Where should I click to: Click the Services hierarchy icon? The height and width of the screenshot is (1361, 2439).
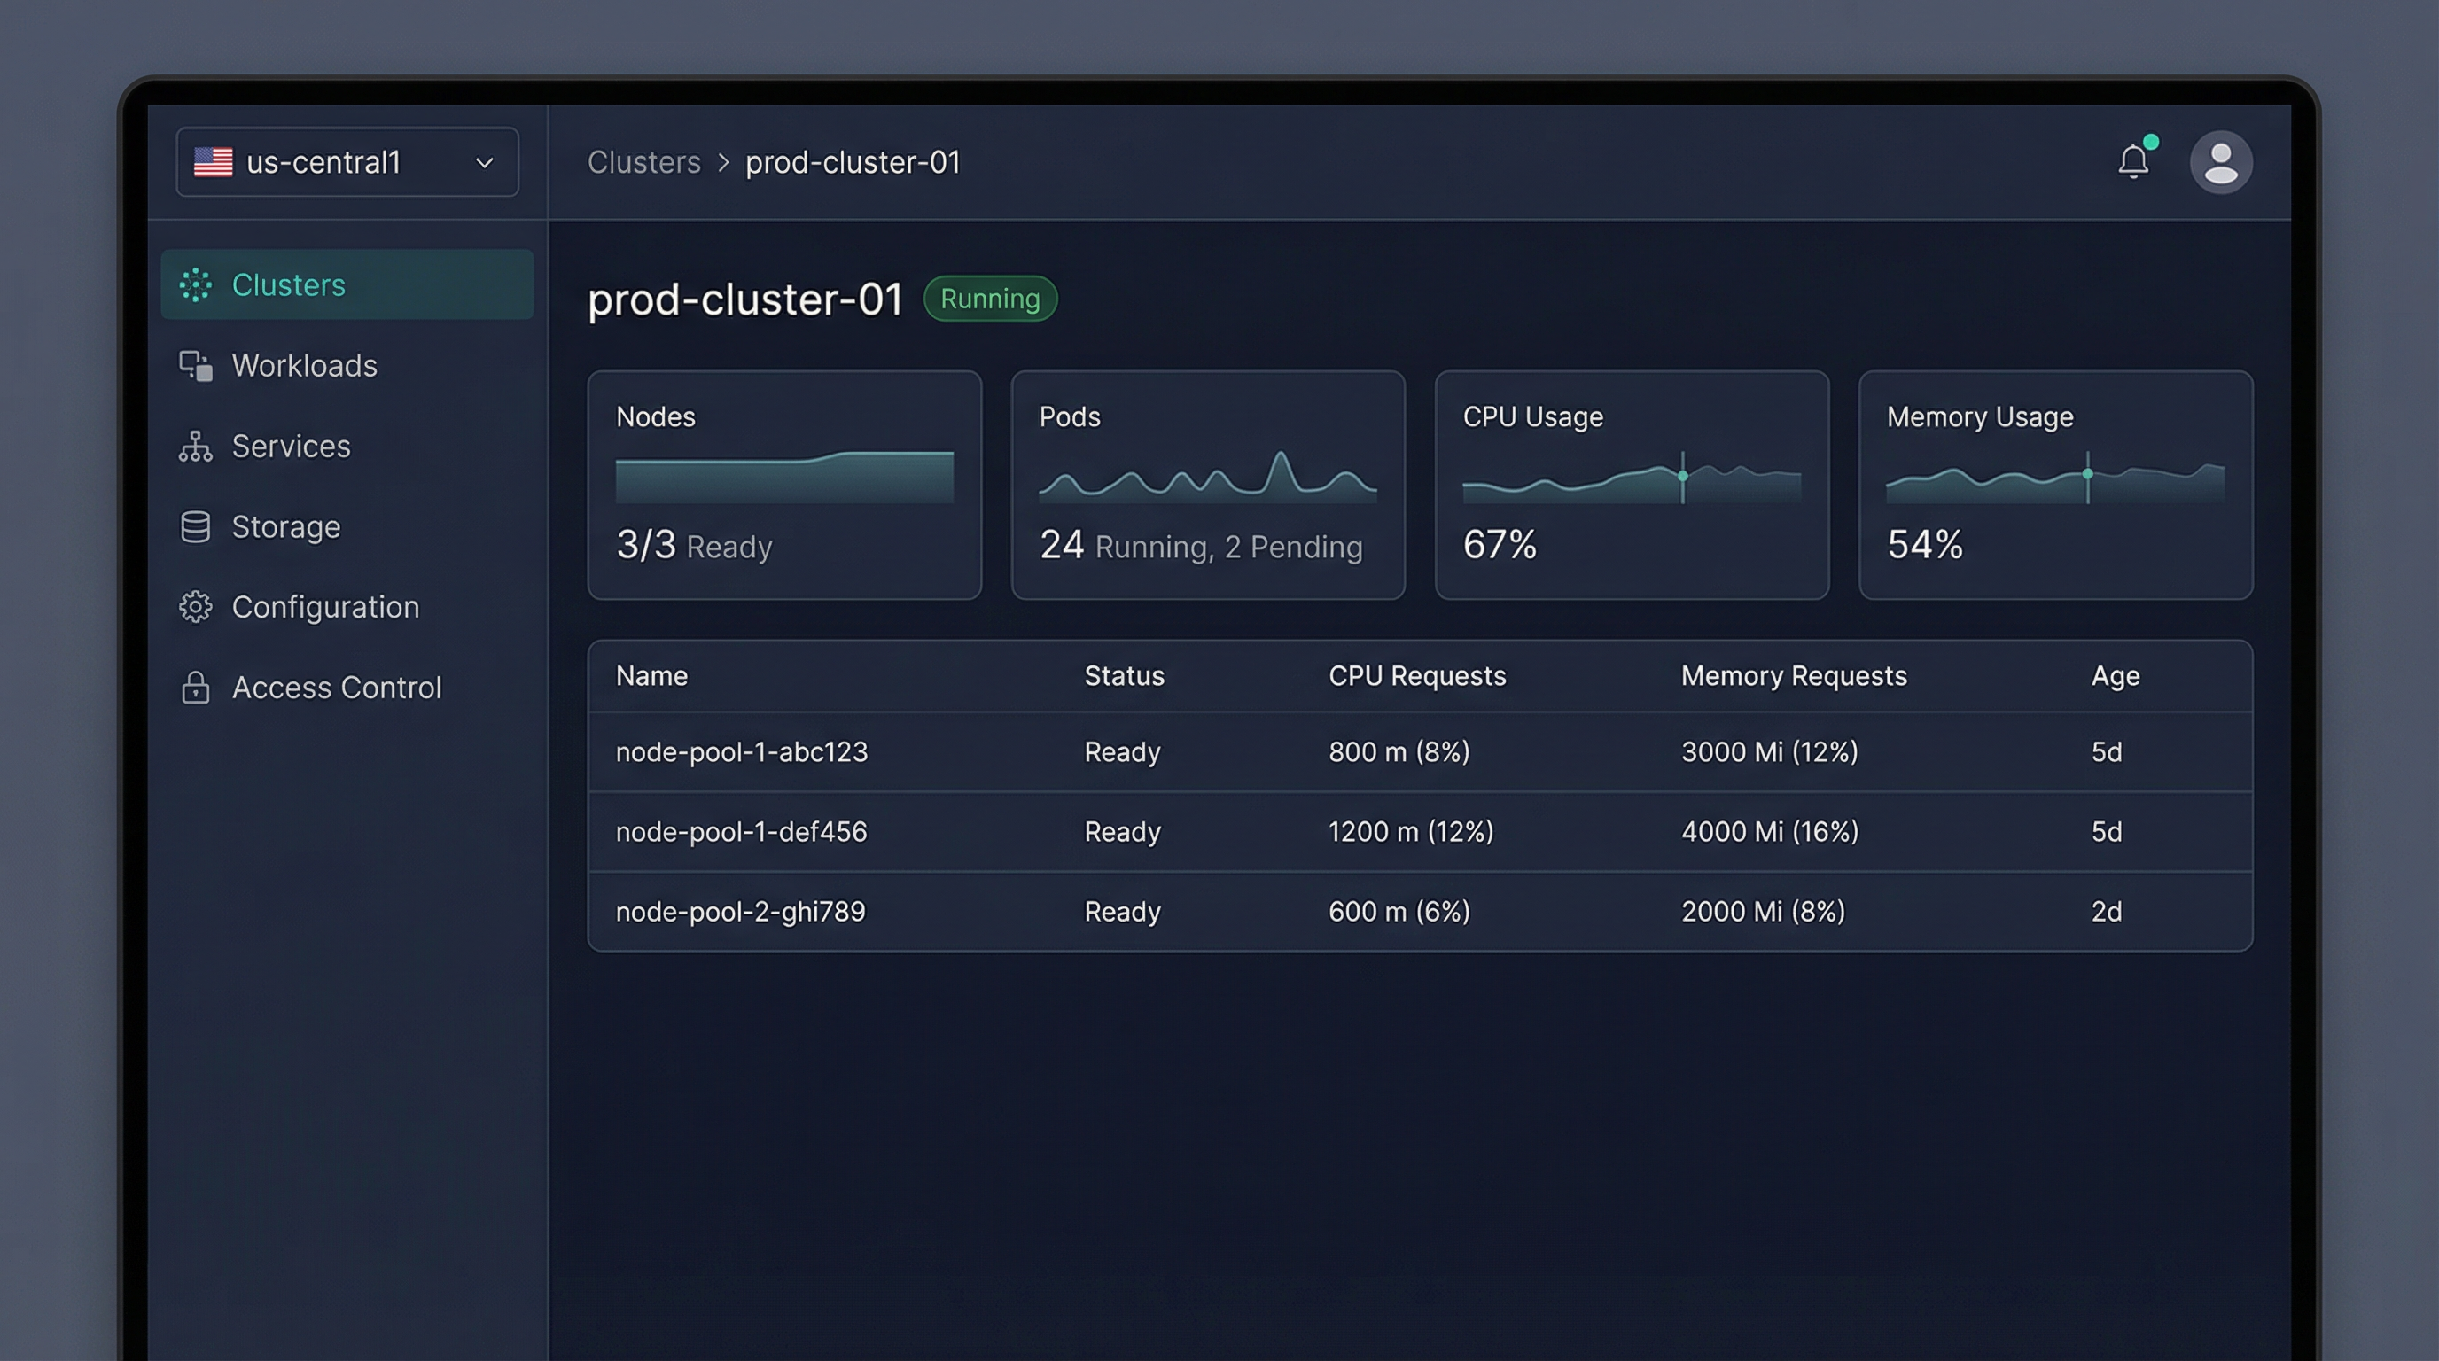(195, 446)
